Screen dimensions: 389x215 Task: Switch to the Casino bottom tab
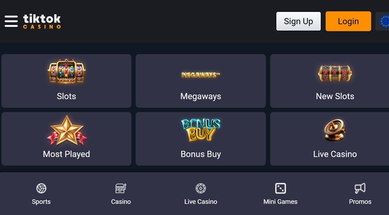[121, 194]
